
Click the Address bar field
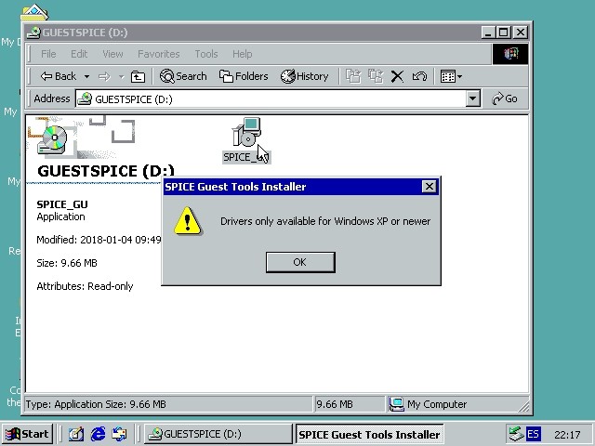pos(271,99)
